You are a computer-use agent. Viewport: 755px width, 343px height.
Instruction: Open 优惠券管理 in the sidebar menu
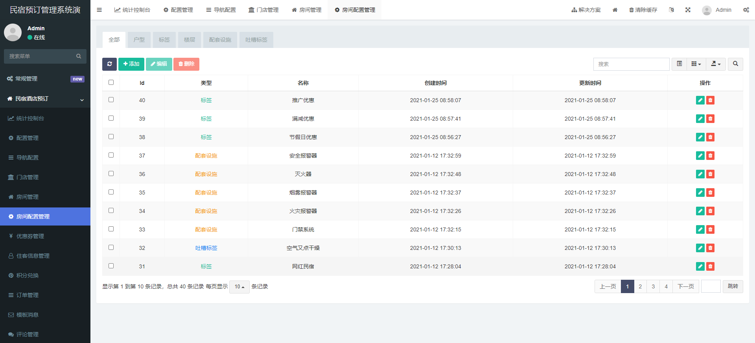(30, 236)
